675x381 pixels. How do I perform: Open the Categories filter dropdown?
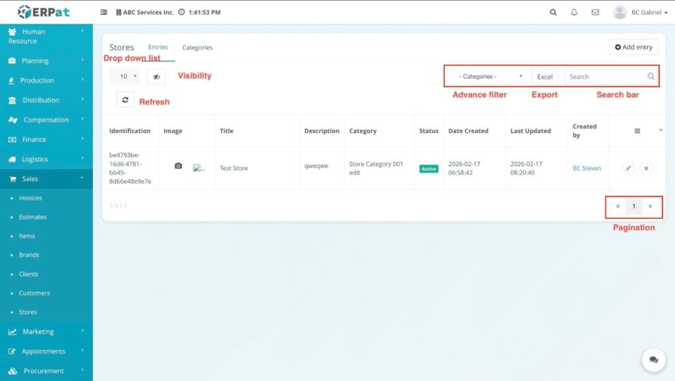(490, 76)
